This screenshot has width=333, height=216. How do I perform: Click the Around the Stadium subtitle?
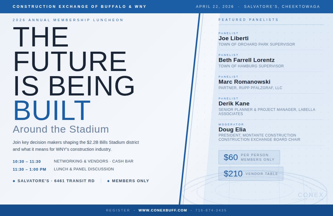(x=61, y=129)
